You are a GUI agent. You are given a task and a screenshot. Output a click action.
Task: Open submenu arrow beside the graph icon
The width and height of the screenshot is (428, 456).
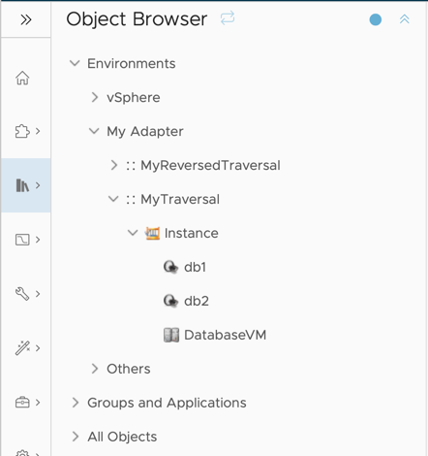(x=38, y=240)
